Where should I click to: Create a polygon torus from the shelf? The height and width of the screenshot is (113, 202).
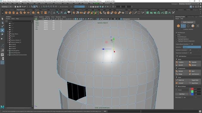point(21,13)
